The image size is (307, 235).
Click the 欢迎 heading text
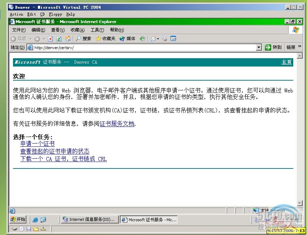point(19,76)
